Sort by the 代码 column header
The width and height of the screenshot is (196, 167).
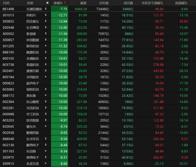click(6, 3)
